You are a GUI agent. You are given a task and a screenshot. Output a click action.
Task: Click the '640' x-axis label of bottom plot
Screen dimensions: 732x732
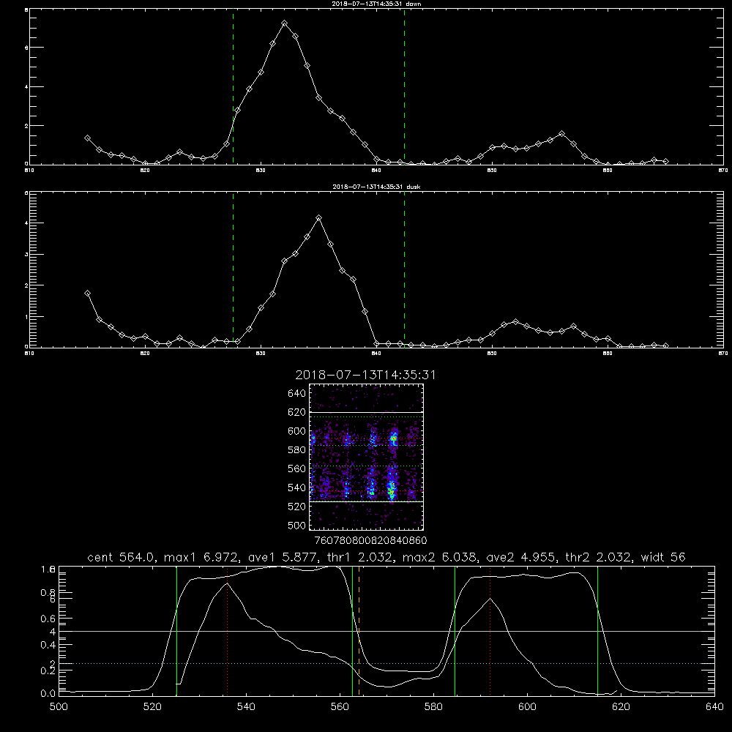[x=714, y=707]
